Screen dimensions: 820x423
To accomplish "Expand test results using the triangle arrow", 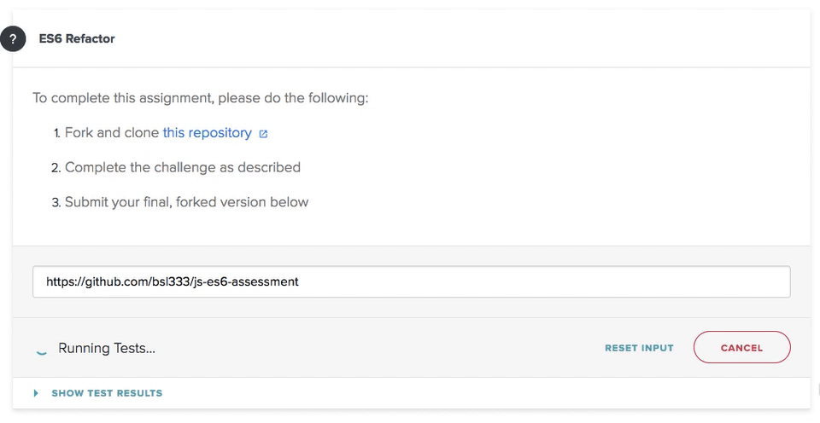I will pos(36,392).
